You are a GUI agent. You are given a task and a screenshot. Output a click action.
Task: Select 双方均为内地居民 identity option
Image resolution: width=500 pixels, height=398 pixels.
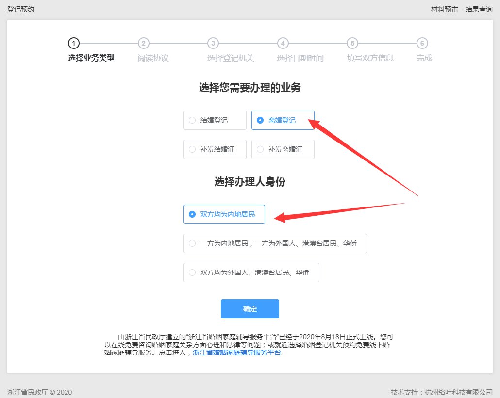(x=224, y=214)
